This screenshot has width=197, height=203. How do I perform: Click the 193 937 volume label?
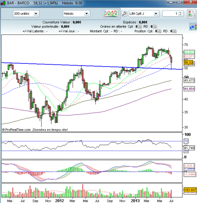click(x=190, y=190)
